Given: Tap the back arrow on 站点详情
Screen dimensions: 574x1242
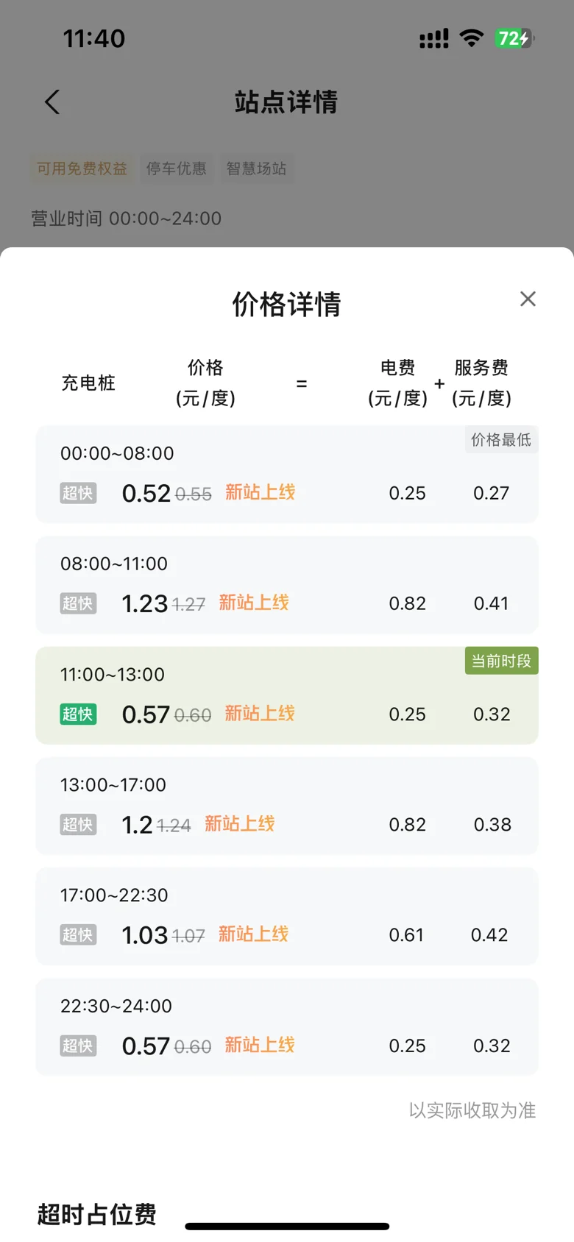Looking at the screenshot, I should click(52, 102).
